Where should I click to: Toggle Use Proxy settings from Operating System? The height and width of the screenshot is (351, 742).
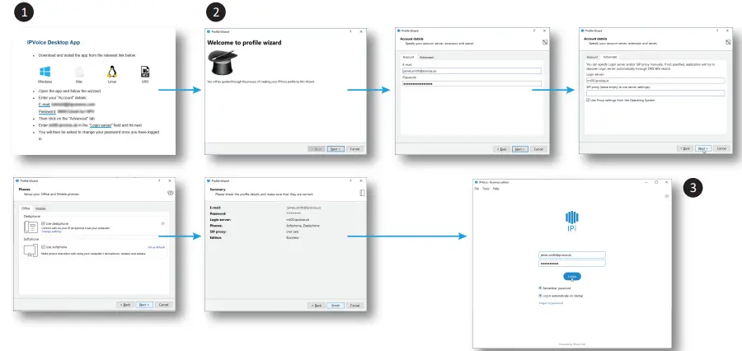click(x=588, y=101)
